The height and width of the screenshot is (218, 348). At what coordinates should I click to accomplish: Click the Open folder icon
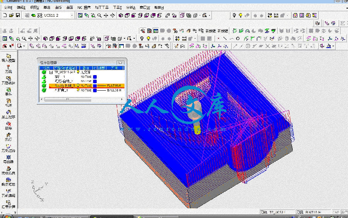click(x=11, y=15)
